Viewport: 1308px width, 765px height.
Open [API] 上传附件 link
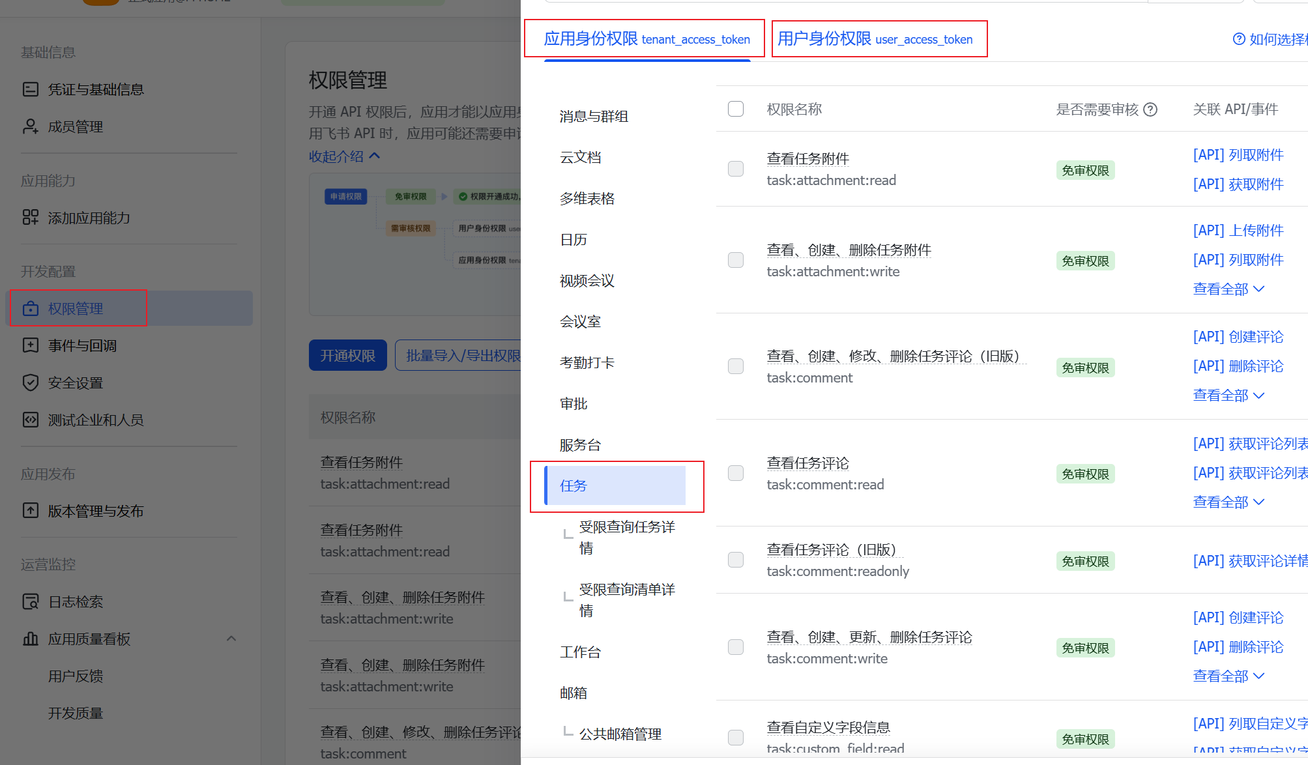(x=1238, y=231)
